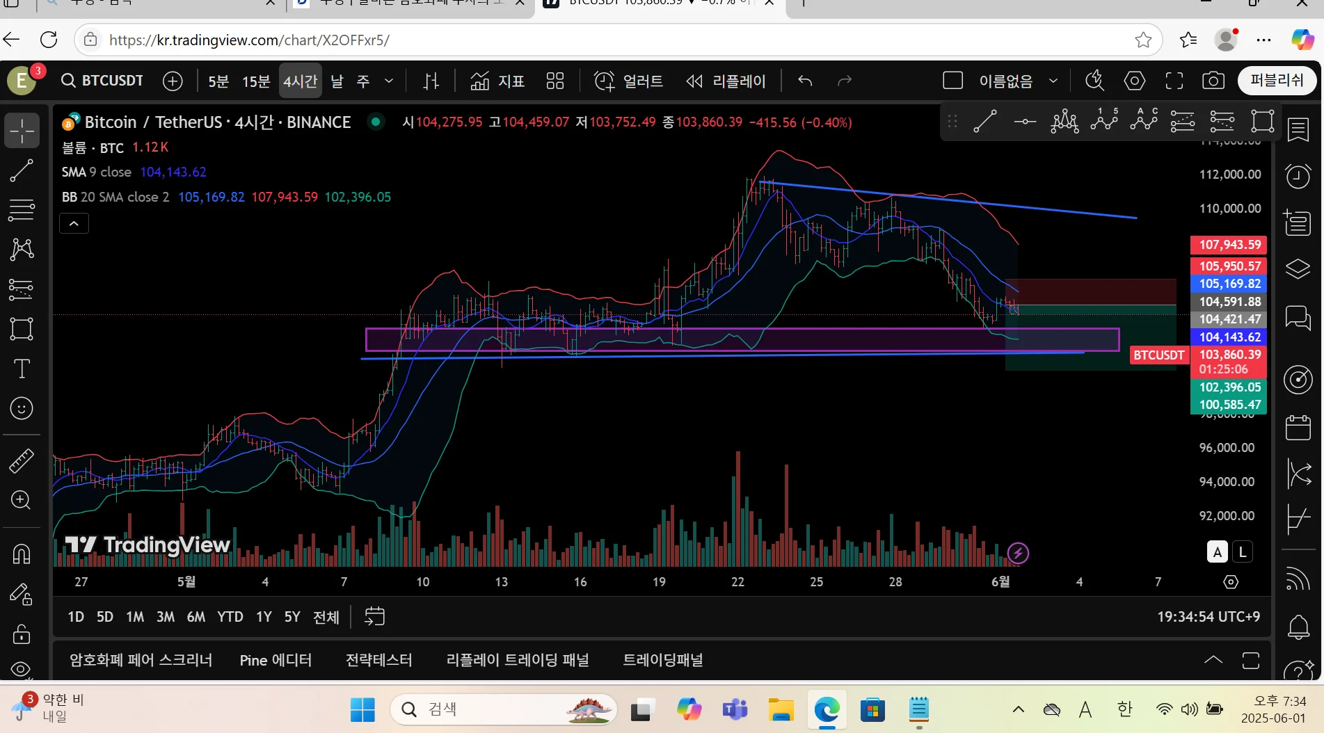Open the chats speech bubble panel
Image resolution: width=1324 pixels, height=733 pixels.
click(1298, 318)
